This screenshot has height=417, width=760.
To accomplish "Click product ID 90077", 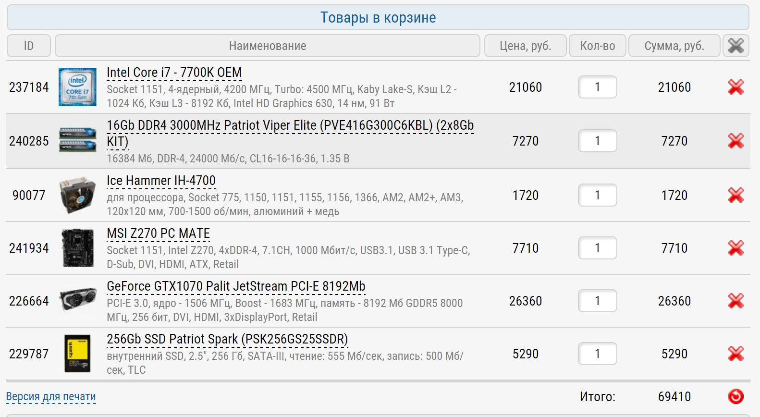I will (29, 195).
